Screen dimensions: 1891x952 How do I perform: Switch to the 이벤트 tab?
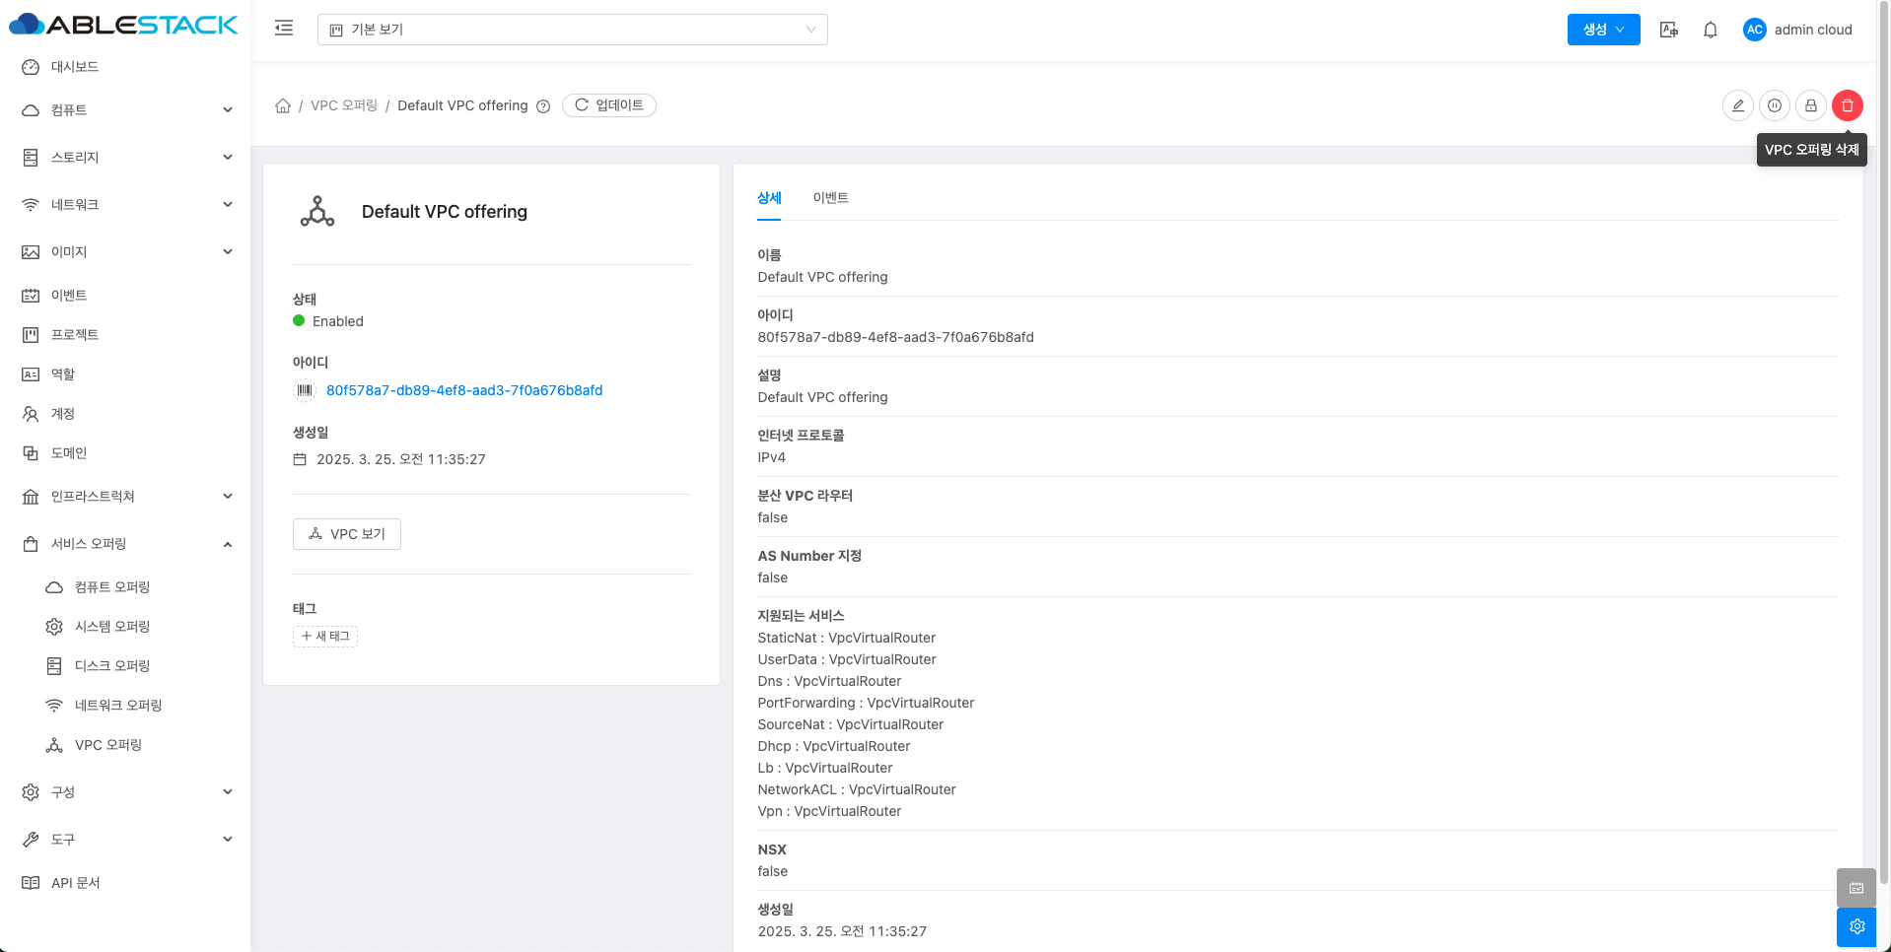(830, 198)
